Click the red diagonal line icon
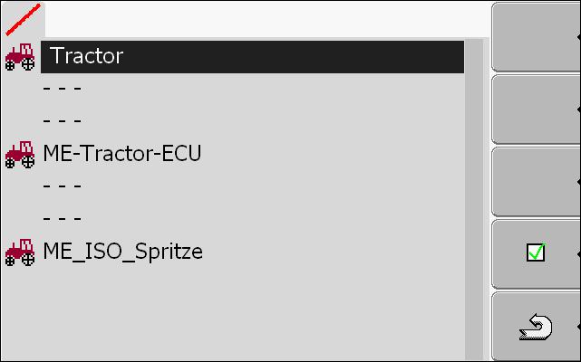Screen dimensions: 581x362 [x=23, y=20]
